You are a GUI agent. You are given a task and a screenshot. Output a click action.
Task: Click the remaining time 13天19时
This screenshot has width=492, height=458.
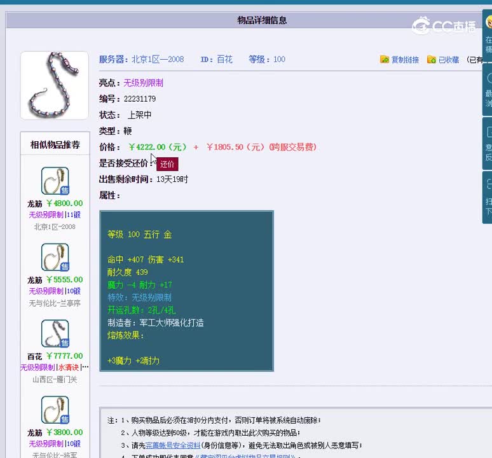coord(172,179)
